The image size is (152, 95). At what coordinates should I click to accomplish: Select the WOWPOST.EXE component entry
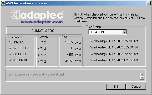19,48
